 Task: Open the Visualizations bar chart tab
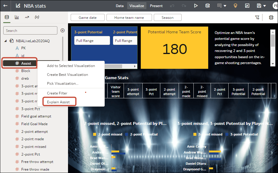17,17
